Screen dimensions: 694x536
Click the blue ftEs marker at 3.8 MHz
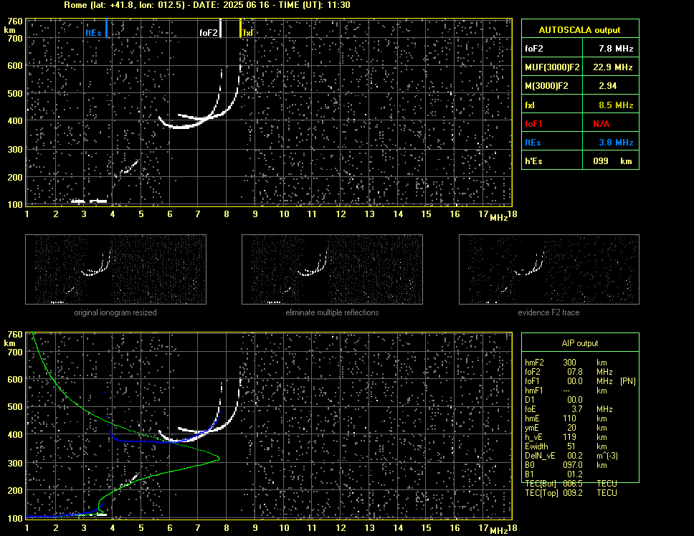(106, 28)
